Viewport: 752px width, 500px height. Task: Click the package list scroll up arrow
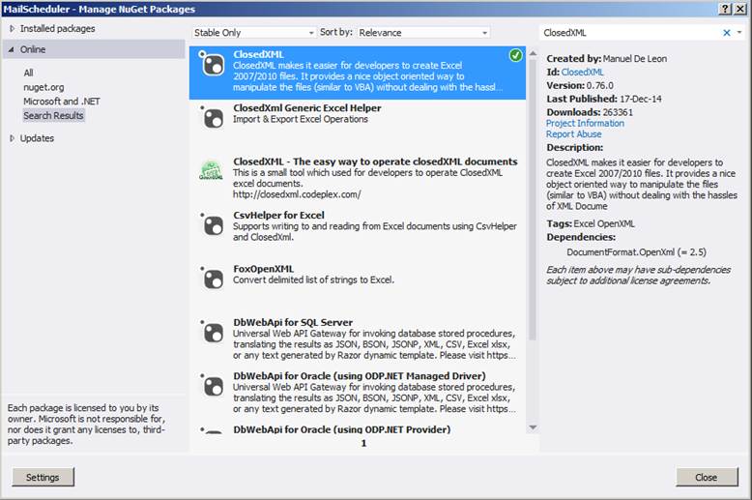tap(533, 54)
